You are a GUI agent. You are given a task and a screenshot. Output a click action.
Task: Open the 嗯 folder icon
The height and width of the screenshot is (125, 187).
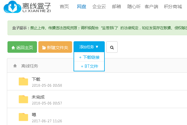coord(23,117)
